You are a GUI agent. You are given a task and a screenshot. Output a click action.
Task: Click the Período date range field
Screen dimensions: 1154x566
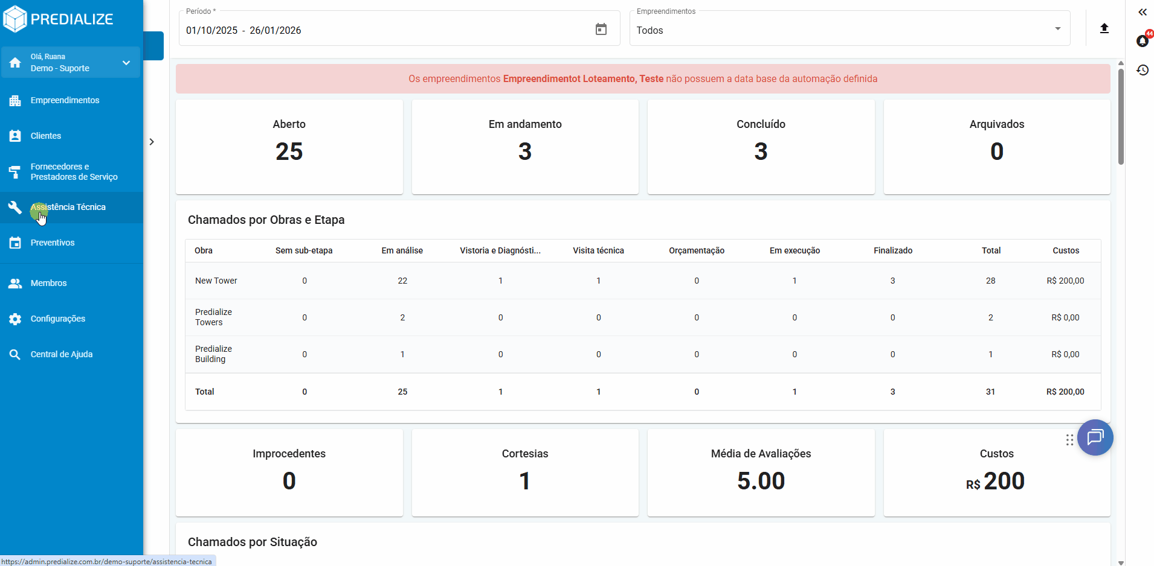pyautogui.click(x=387, y=30)
